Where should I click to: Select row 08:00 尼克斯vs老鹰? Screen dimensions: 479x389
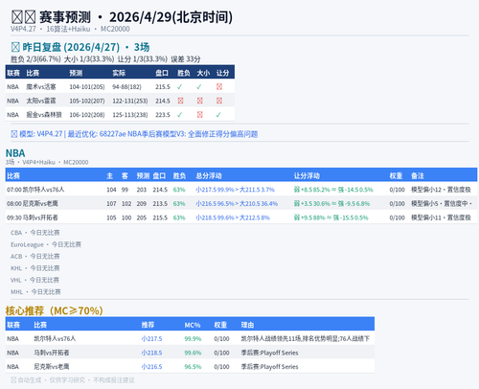(x=241, y=204)
